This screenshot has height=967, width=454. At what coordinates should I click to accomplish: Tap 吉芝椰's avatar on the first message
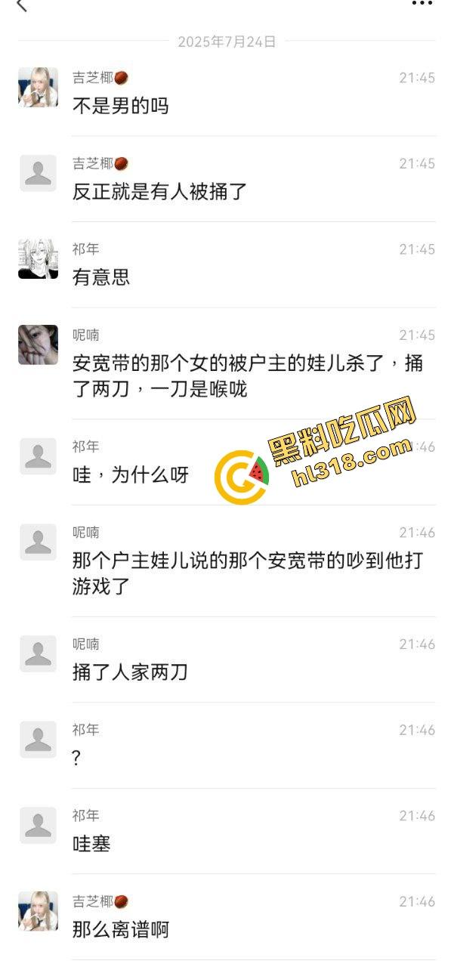click(38, 87)
